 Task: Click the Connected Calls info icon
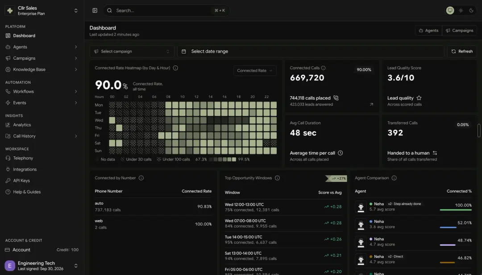pos(324,68)
